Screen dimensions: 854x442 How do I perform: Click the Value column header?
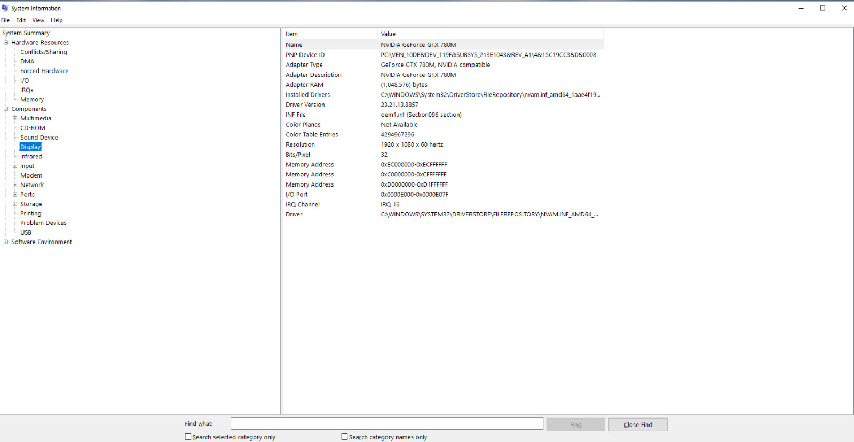(x=491, y=34)
